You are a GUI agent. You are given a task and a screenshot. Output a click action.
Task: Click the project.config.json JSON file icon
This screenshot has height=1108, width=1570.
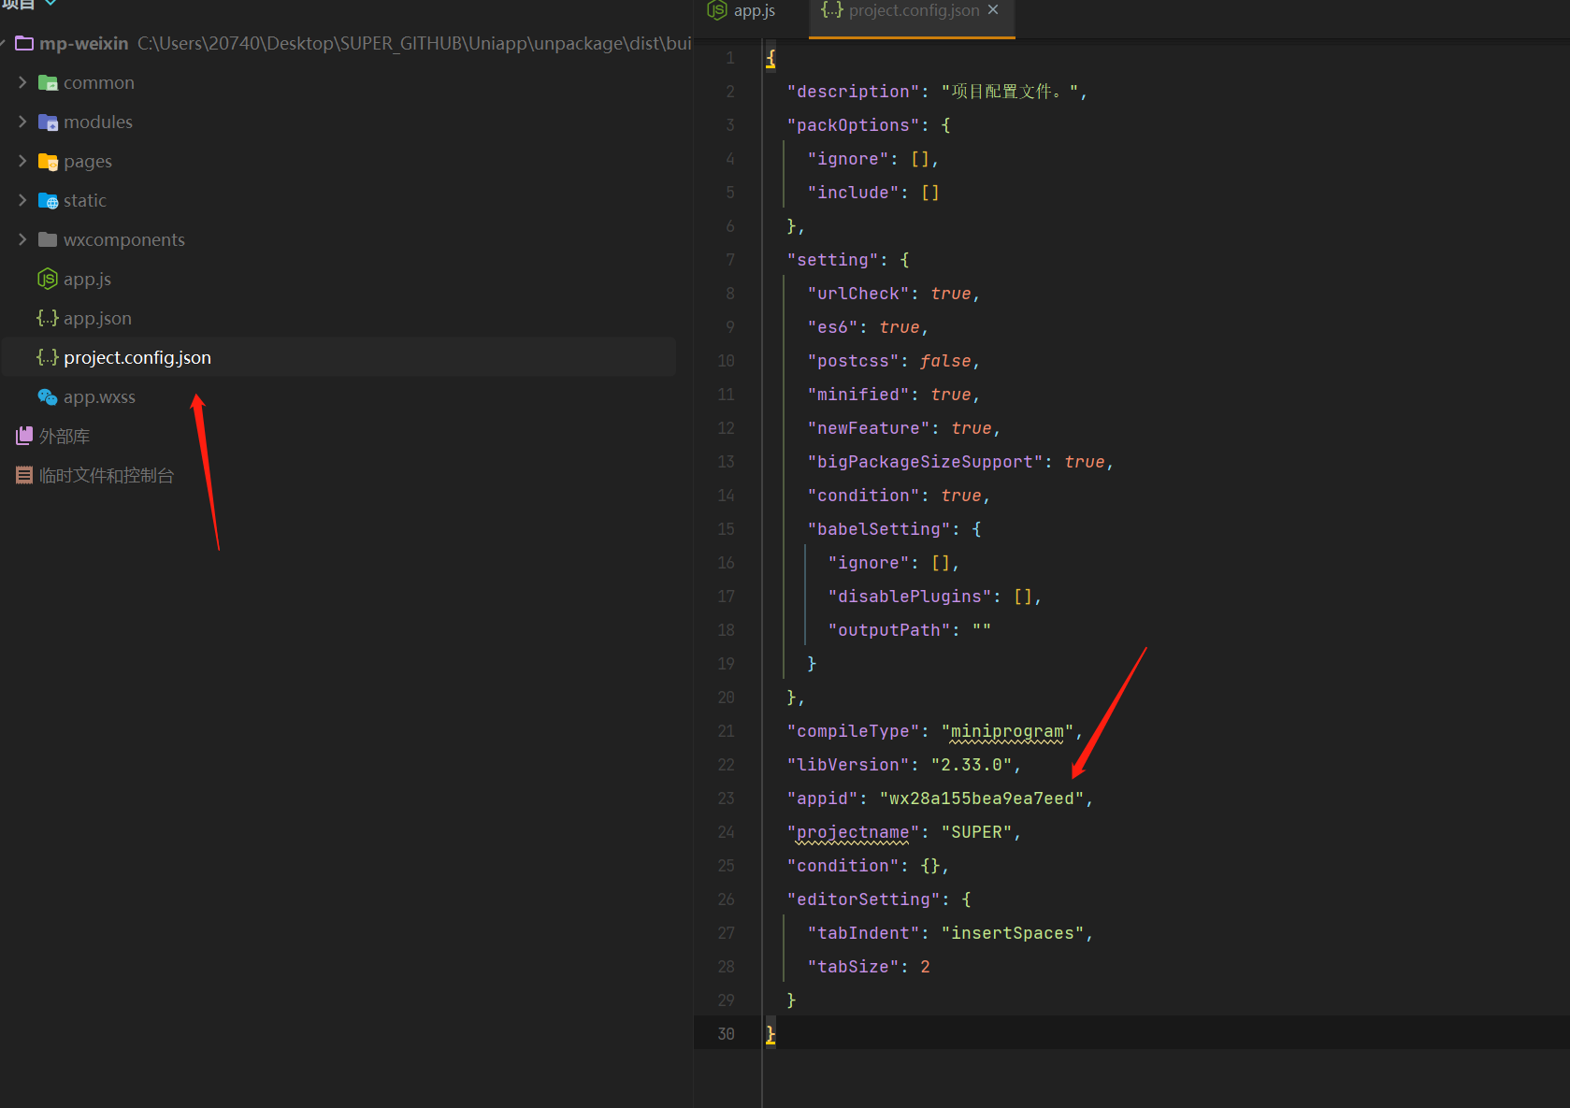click(x=48, y=356)
